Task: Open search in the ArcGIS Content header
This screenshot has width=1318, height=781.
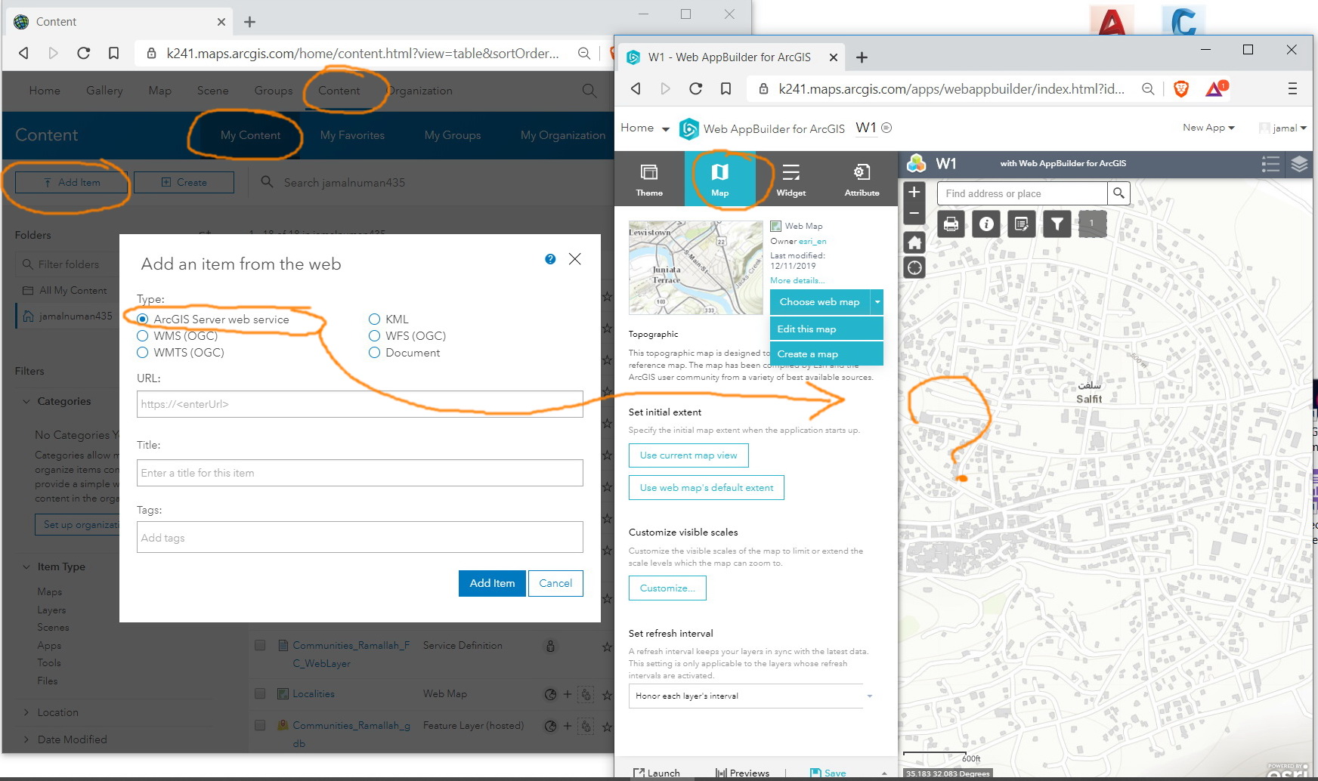Action: pyautogui.click(x=589, y=91)
